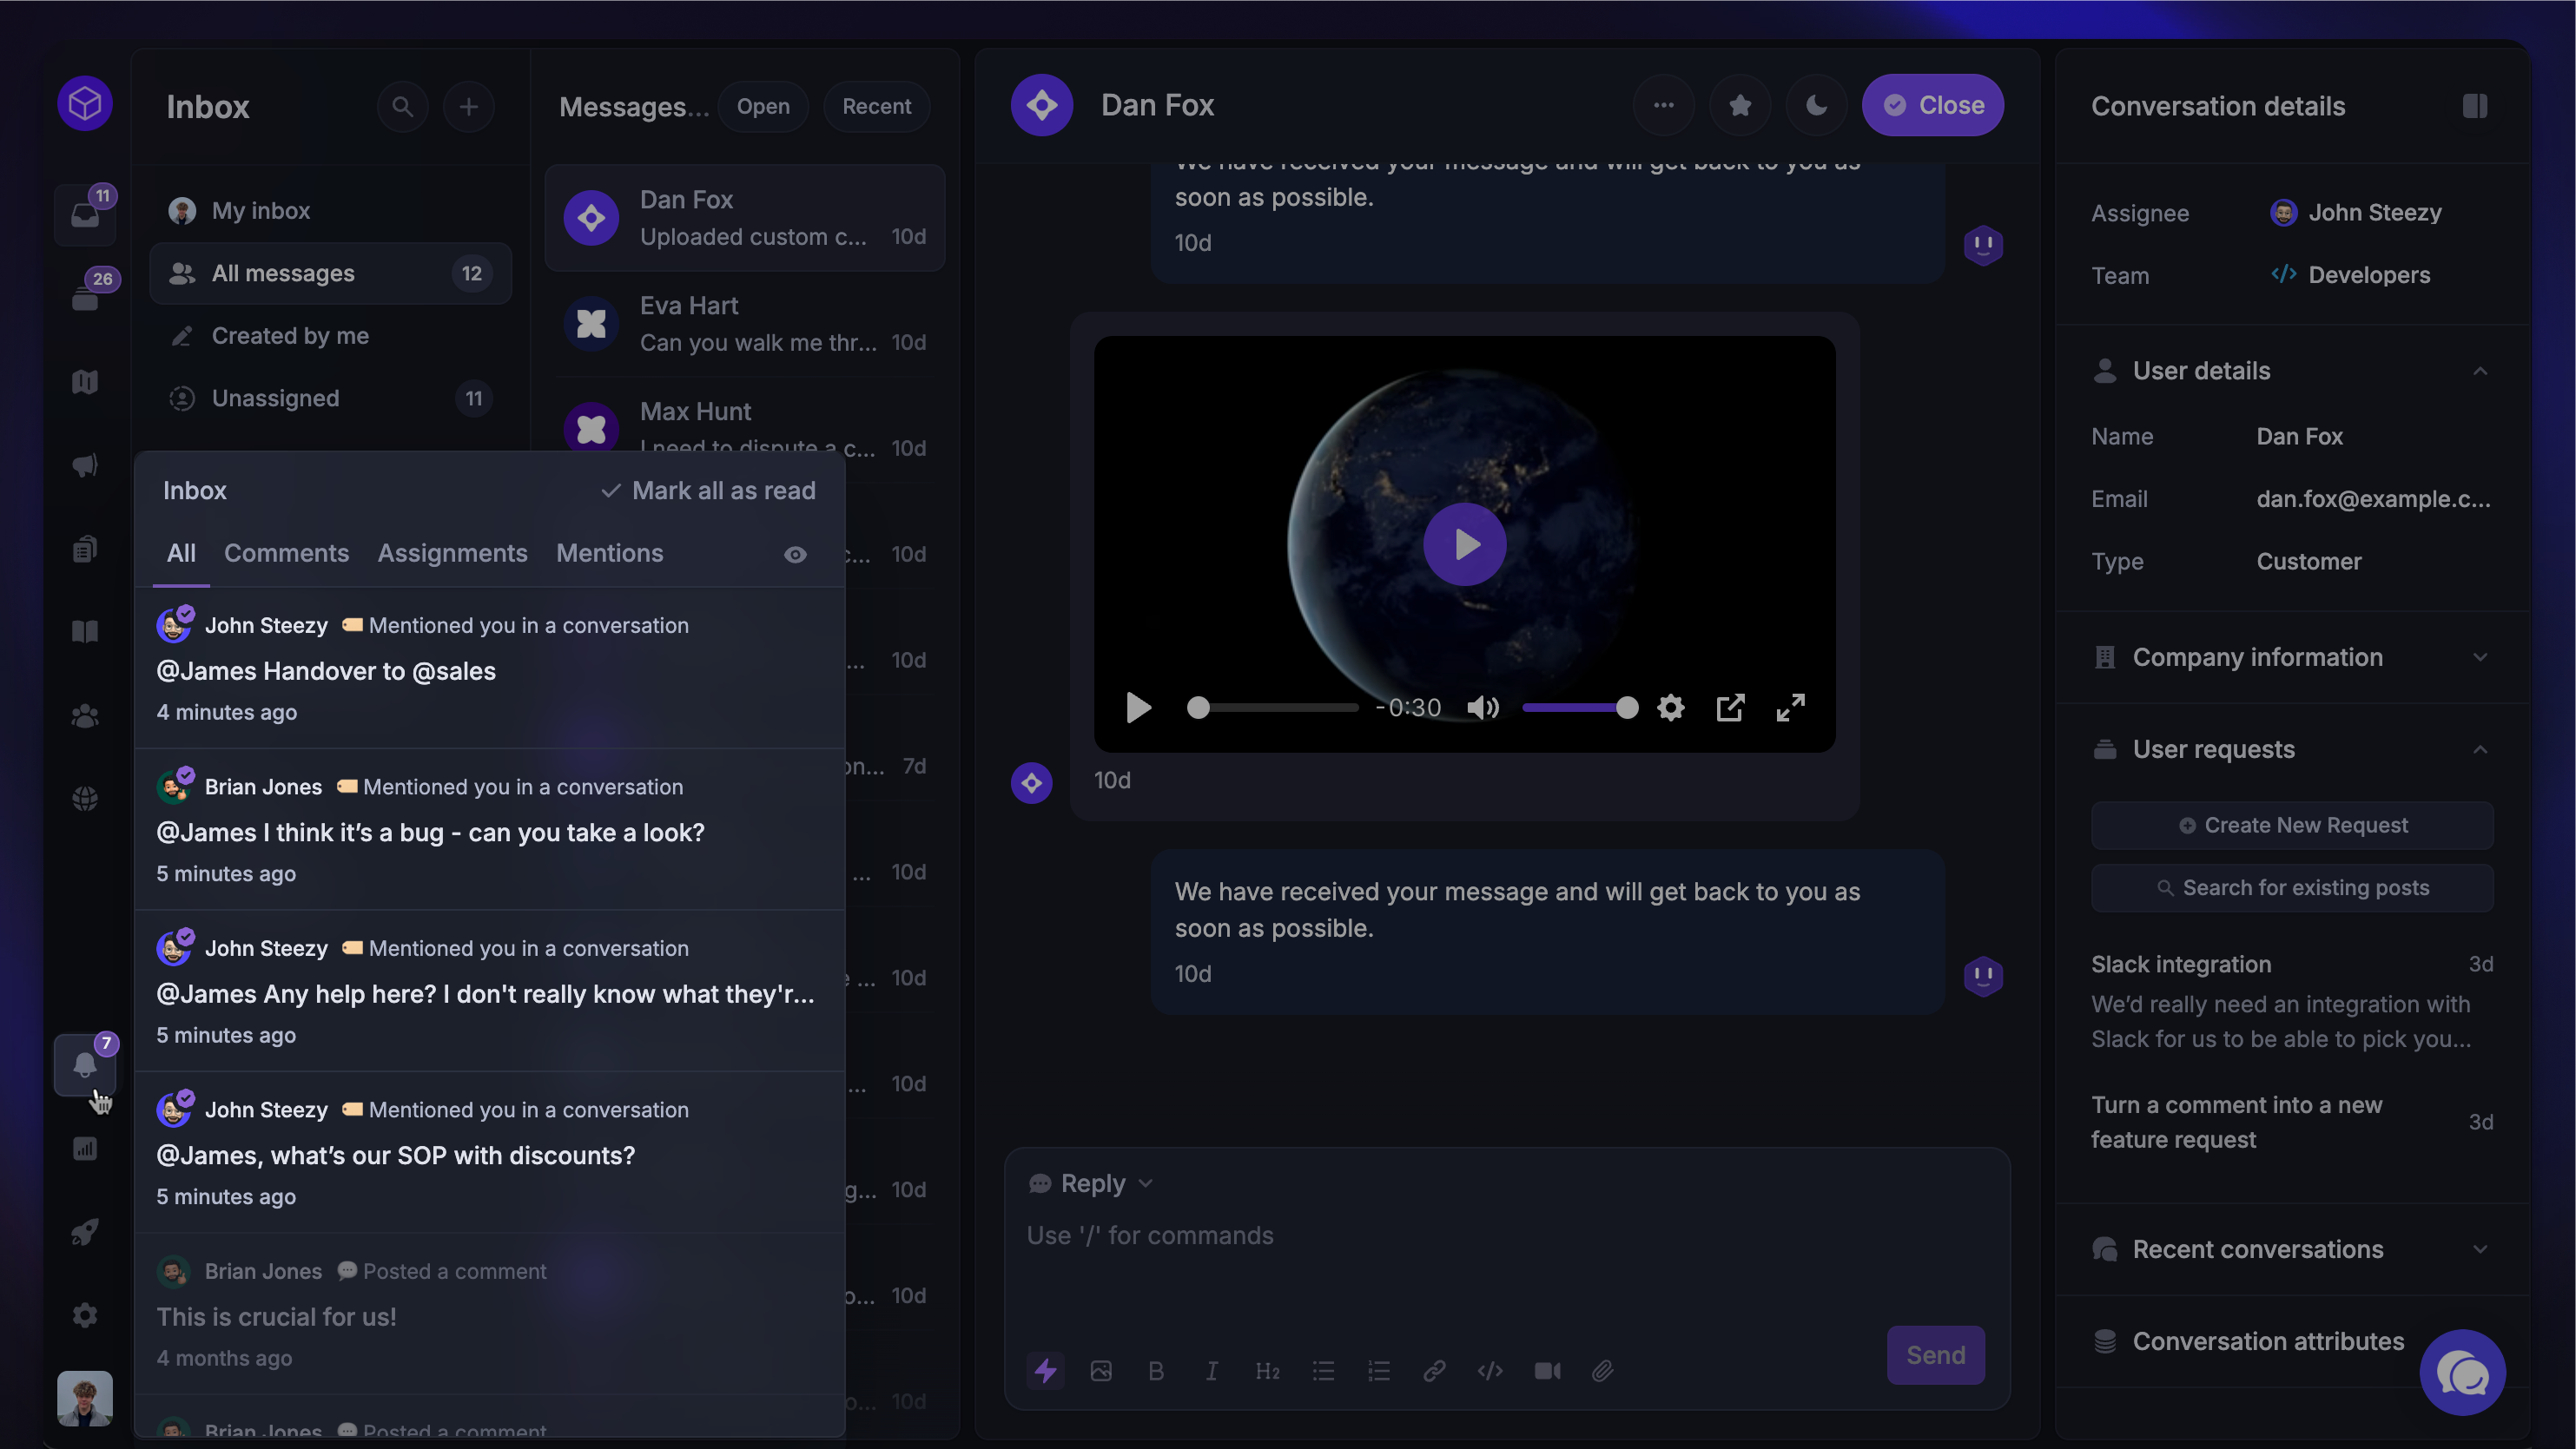The height and width of the screenshot is (1449, 2576).
Task: Open the three-dots more options for Dan Fox
Action: (x=1663, y=105)
